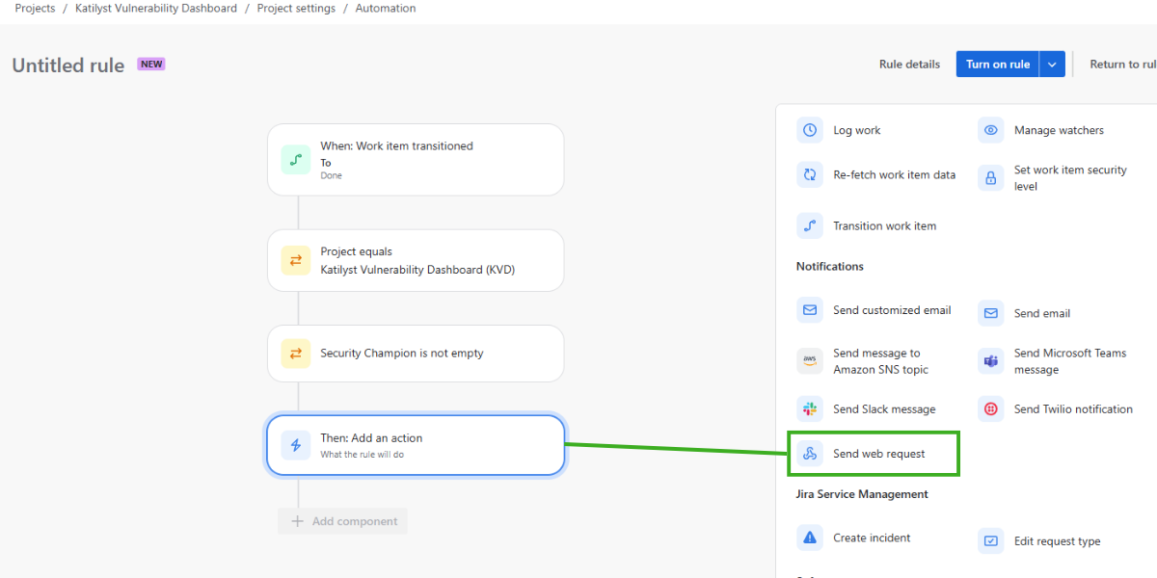
Task: Open Katilyst Vulnerability Dashboard breadcrumb
Action: [156, 8]
